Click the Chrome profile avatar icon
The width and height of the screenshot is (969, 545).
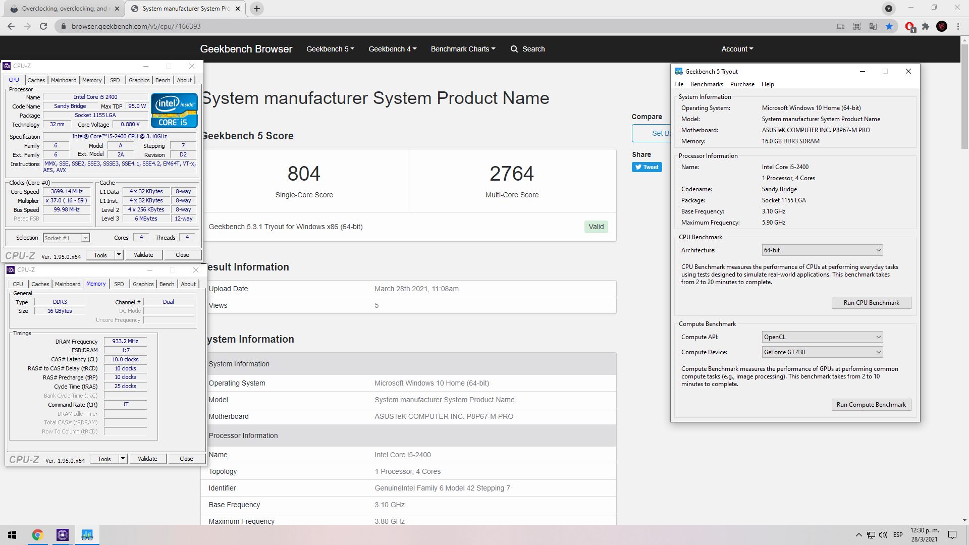pos(942,26)
